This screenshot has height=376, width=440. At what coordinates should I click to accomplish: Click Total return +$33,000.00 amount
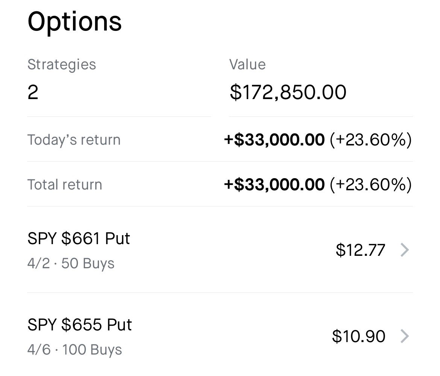(x=274, y=185)
